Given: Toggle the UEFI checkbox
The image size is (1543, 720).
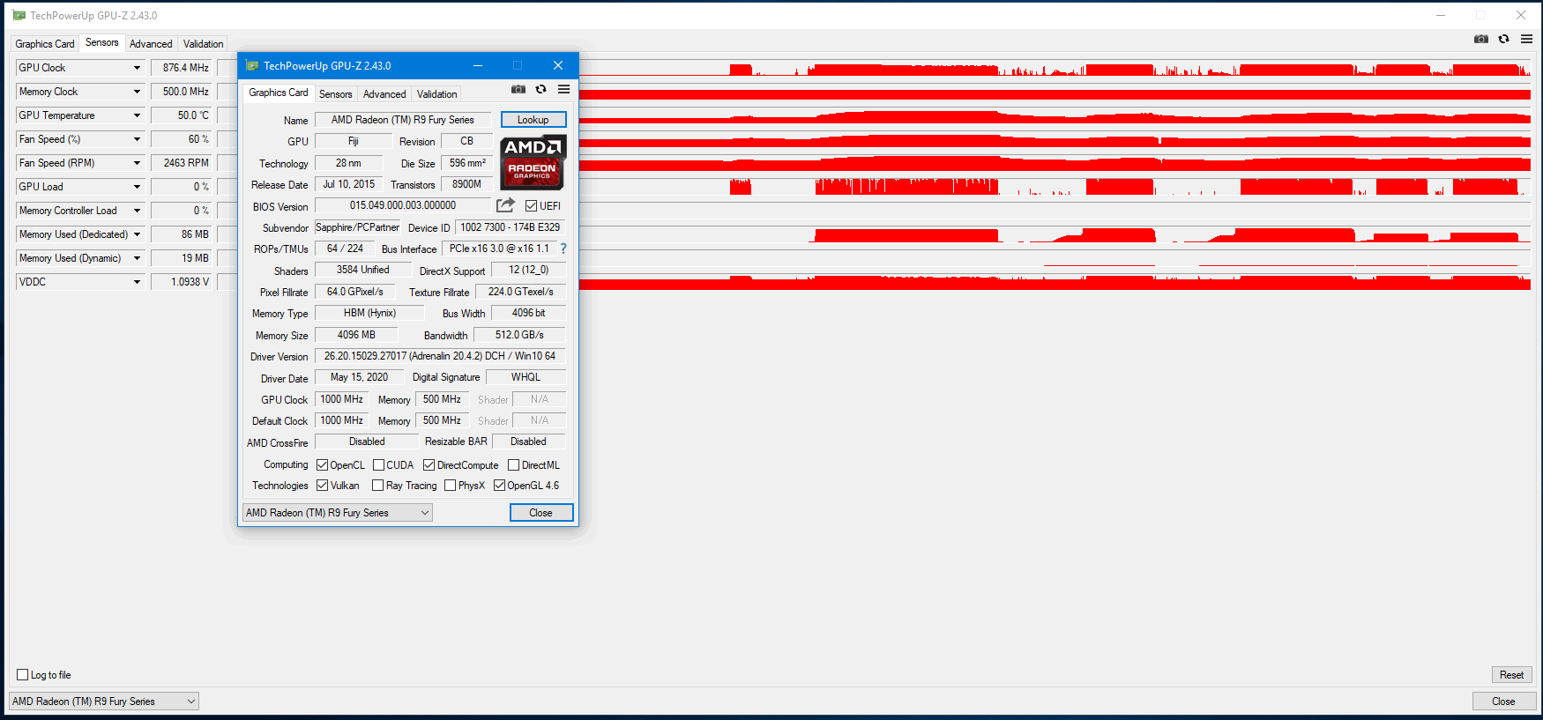Looking at the screenshot, I should pos(532,206).
